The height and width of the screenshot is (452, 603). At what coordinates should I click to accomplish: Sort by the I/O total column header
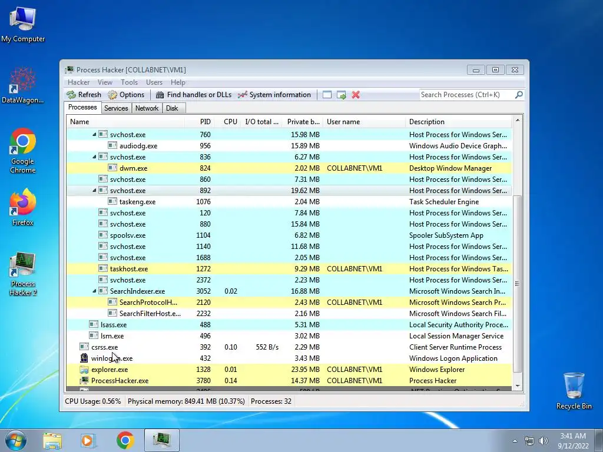pyautogui.click(x=261, y=122)
